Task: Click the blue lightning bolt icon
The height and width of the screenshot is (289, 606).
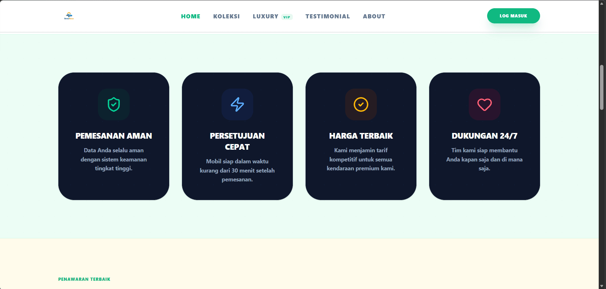Action: (237, 104)
